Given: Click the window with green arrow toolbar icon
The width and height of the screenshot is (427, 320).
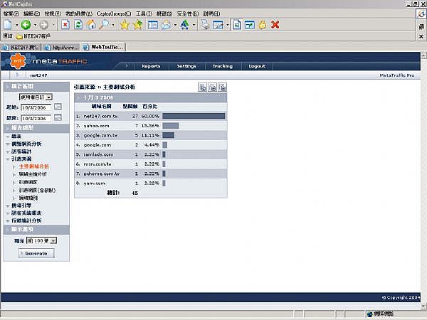Looking at the screenshot, I should [250, 25].
